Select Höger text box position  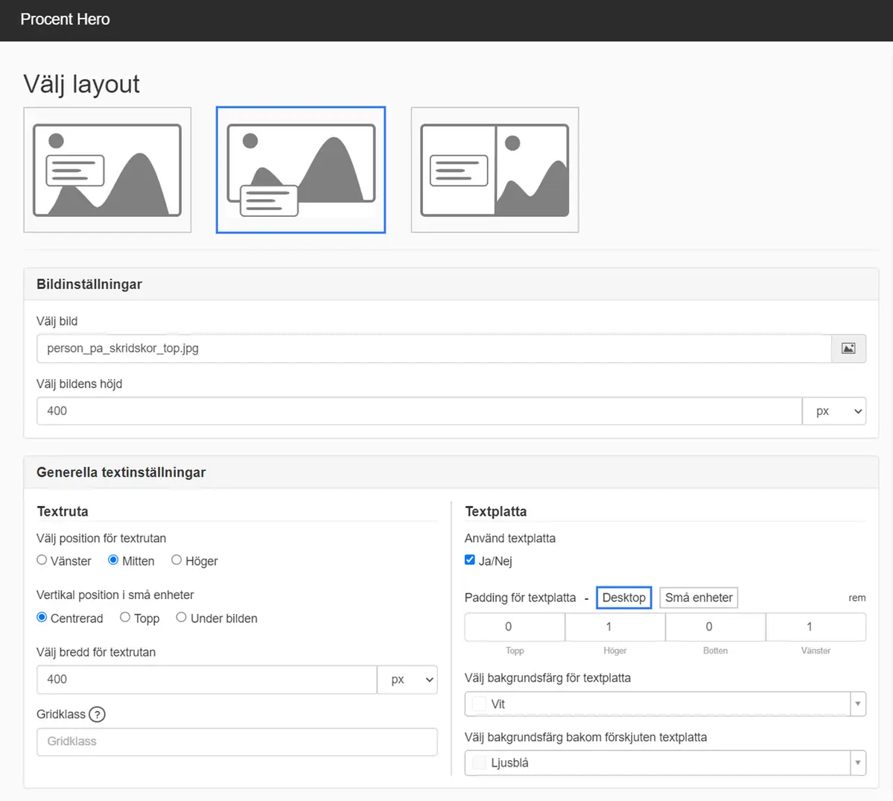coord(177,560)
